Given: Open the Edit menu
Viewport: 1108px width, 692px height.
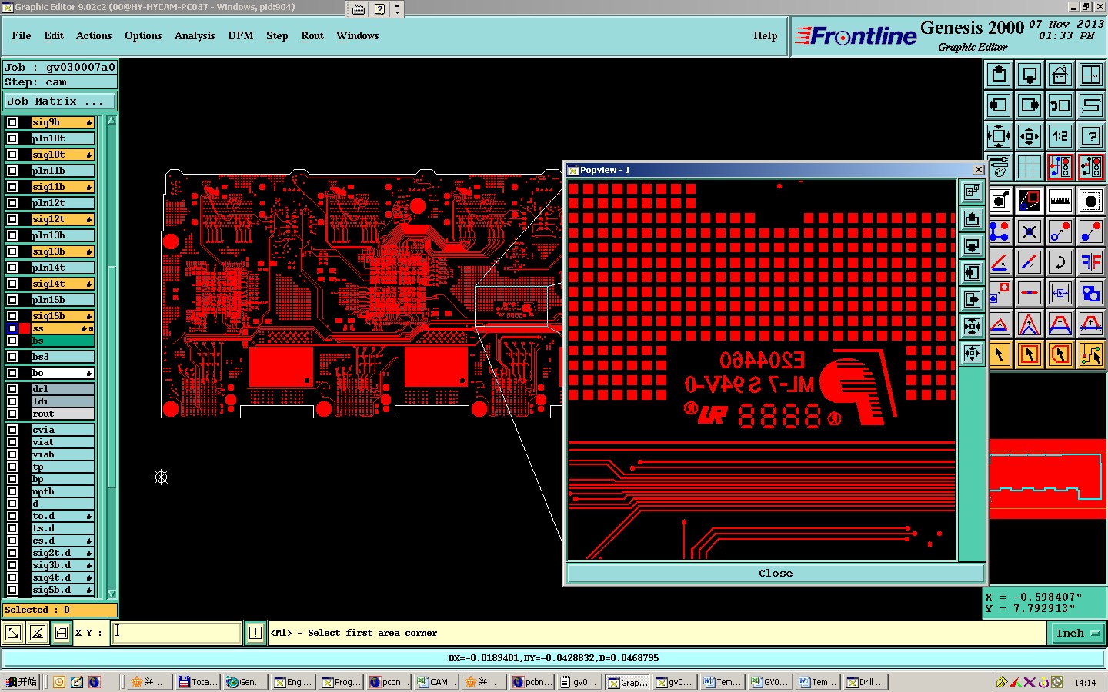Looking at the screenshot, I should 54,35.
